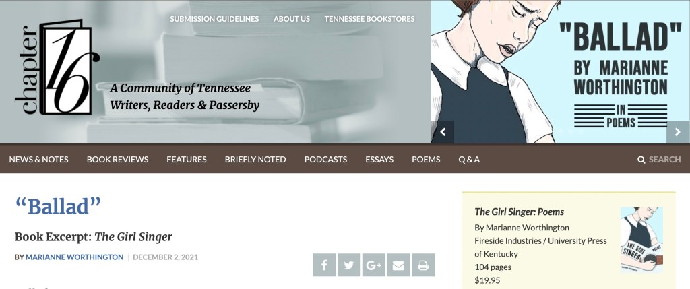Viewport: 690px width, 289px height.
Task: Open Submission Guidelines link
Action: coord(214,19)
